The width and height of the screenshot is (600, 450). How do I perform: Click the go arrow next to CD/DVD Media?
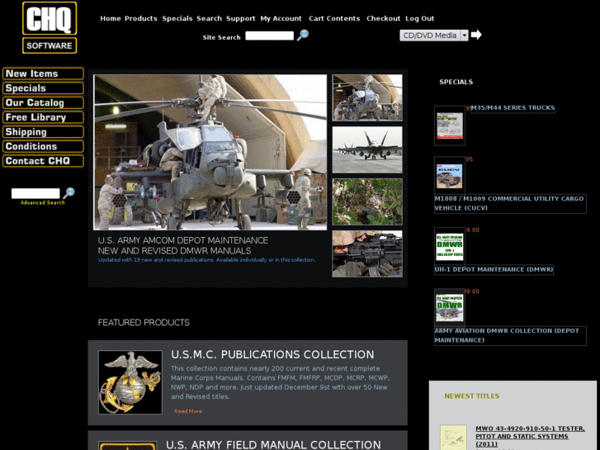coord(476,35)
